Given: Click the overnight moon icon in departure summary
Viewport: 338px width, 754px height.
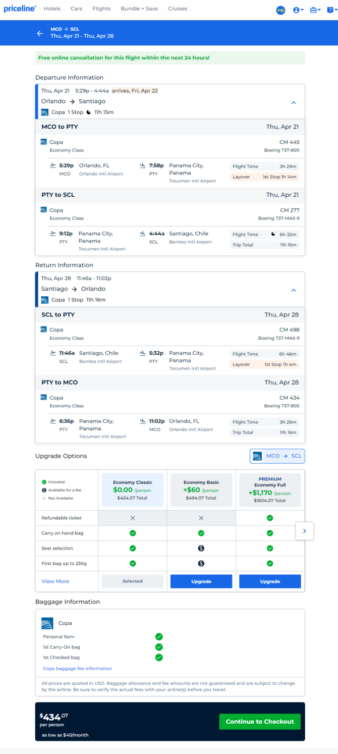Looking at the screenshot, I should [x=89, y=112].
